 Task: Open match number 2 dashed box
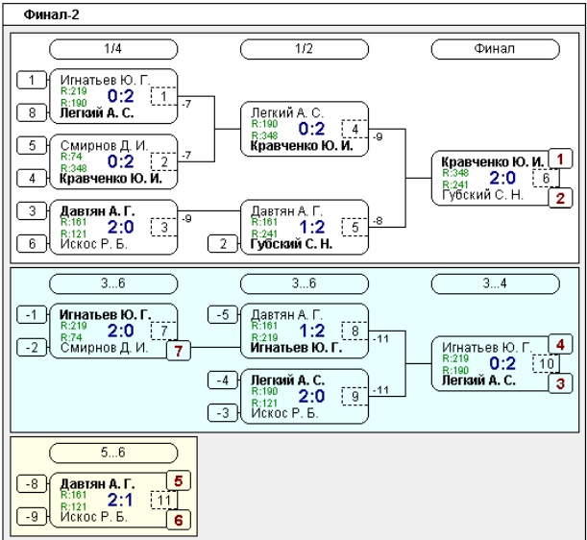pos(163,162)
